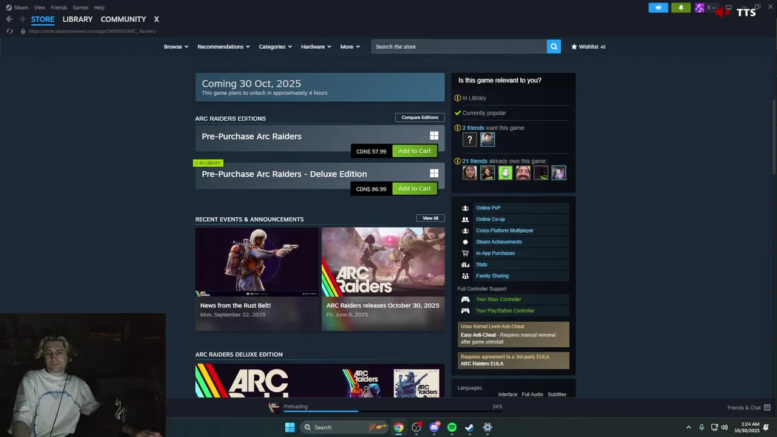The width and height of the screenshot is (777, 437).
Task: Open the Wishlist link
Action: [x=588, y=47]
